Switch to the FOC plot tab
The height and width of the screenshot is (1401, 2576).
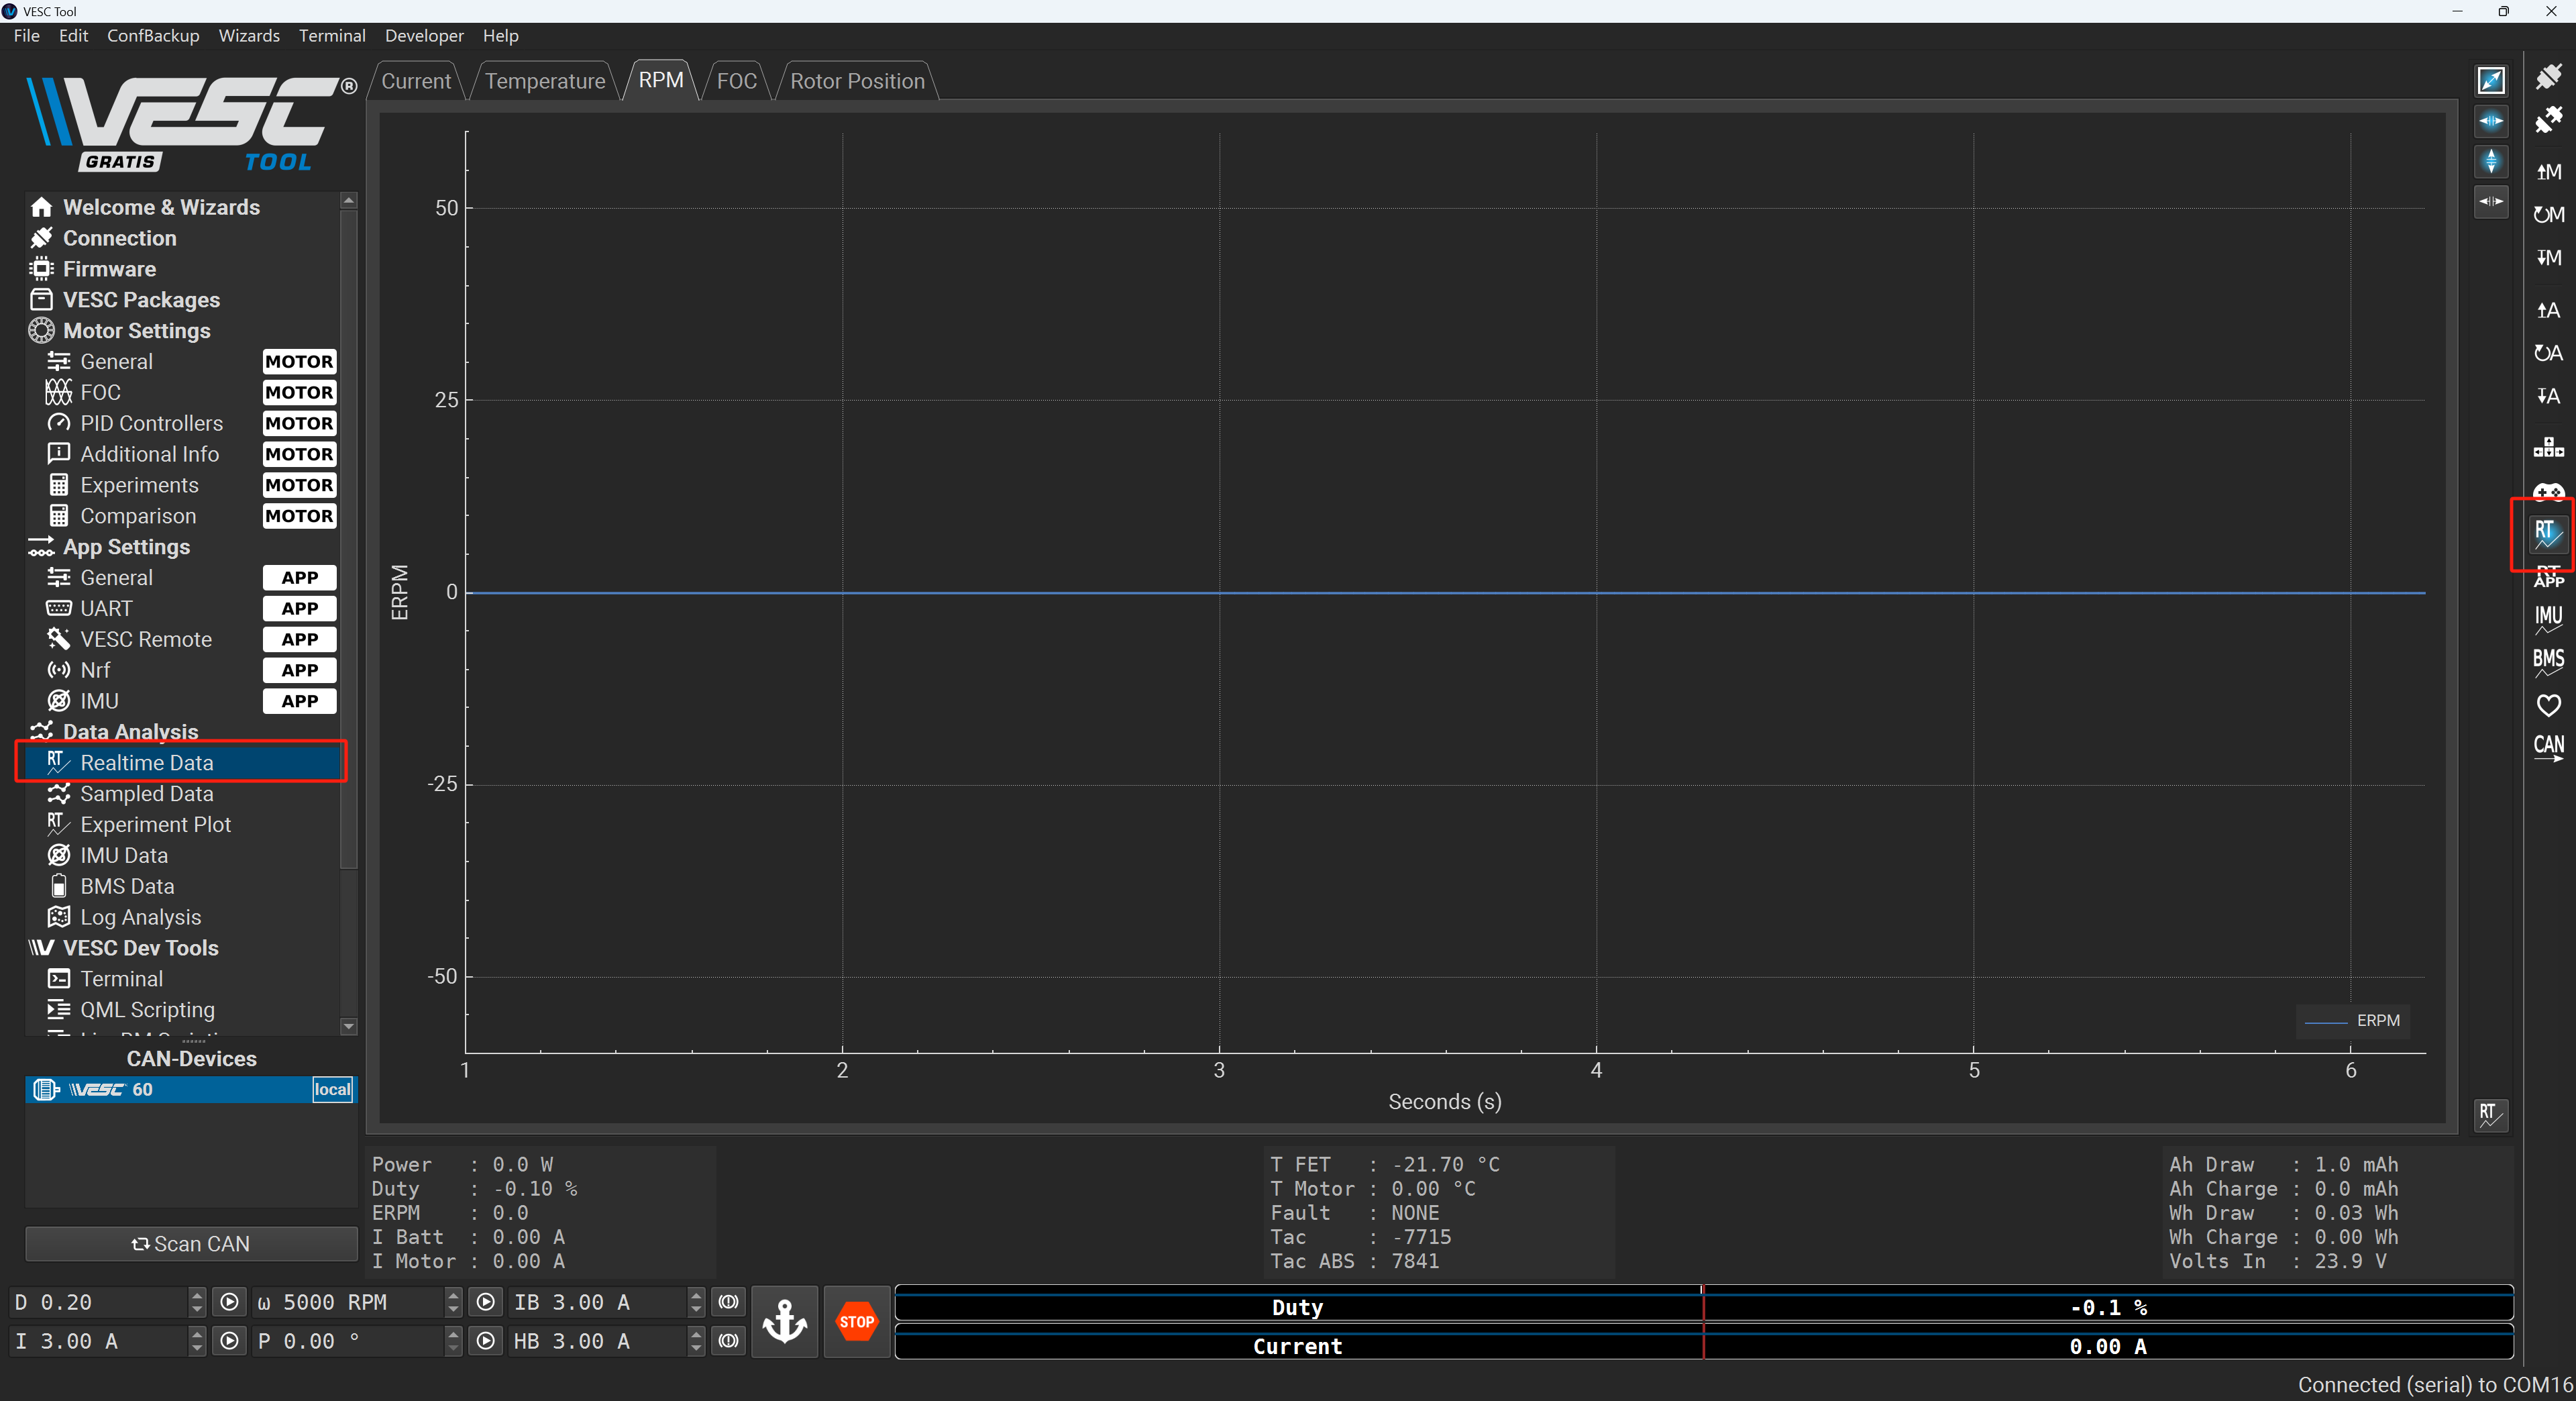737,81
